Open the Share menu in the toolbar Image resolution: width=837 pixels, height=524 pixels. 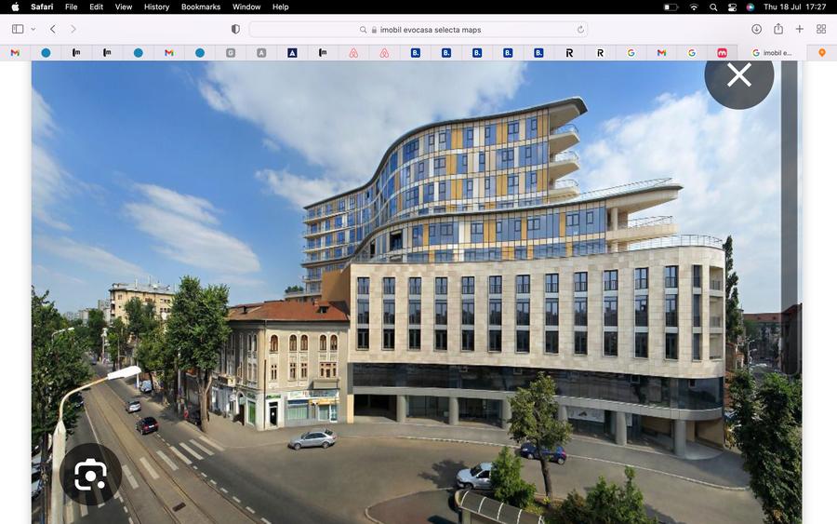point(778,29)
